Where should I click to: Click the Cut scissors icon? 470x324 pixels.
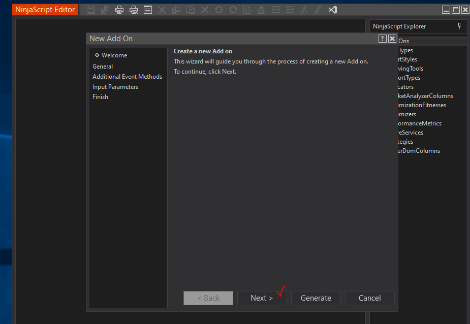point(162,10)
